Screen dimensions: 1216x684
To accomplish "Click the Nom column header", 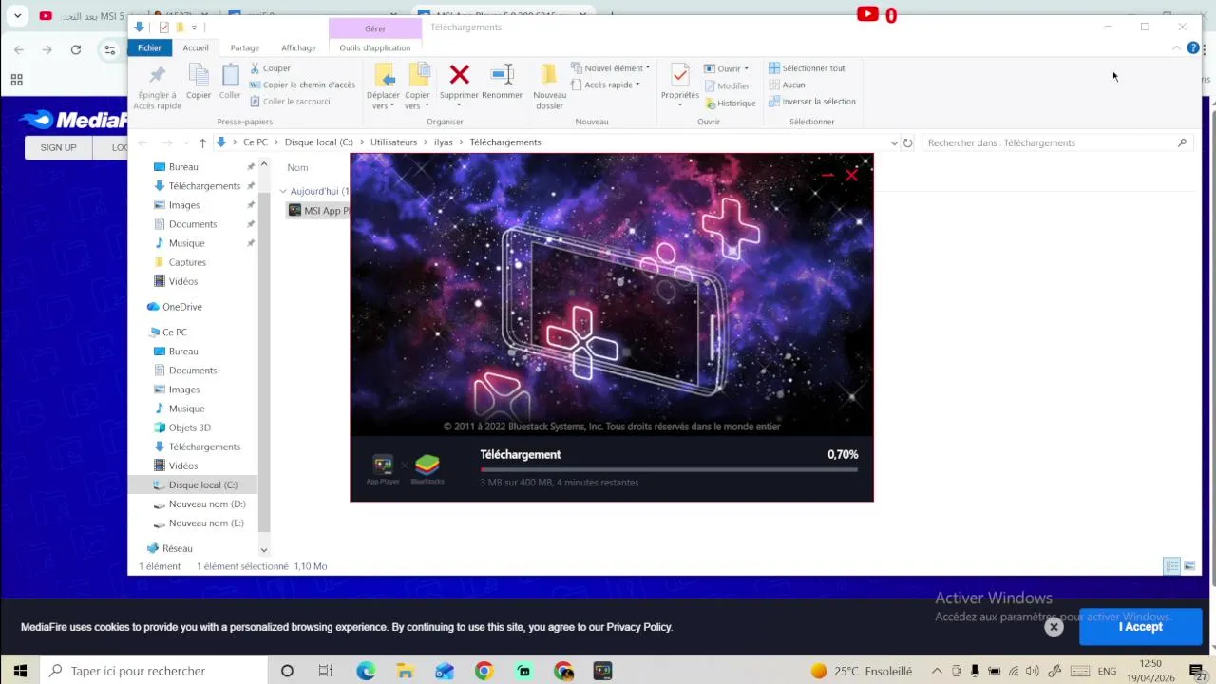I will [x=297, y=167].
